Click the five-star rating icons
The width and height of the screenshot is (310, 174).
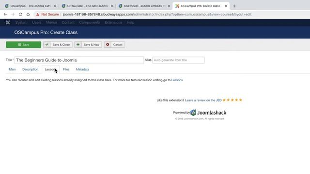click(x=232, y=100)
